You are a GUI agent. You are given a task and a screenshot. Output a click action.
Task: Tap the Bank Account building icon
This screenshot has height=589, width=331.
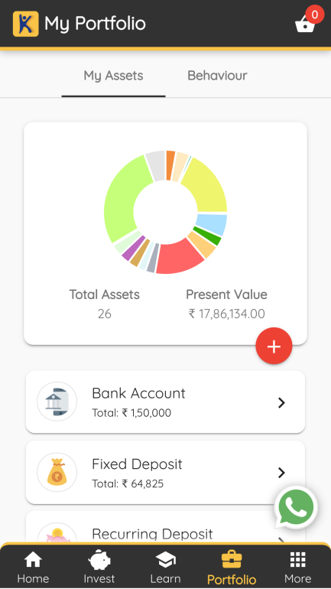(57, 402)
